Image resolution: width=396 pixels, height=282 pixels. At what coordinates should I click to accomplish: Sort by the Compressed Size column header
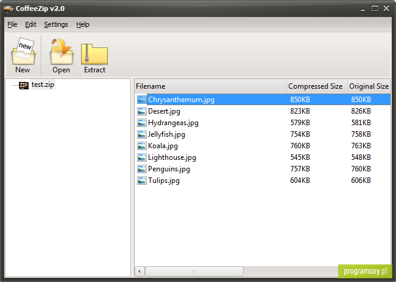click(317, 86)
